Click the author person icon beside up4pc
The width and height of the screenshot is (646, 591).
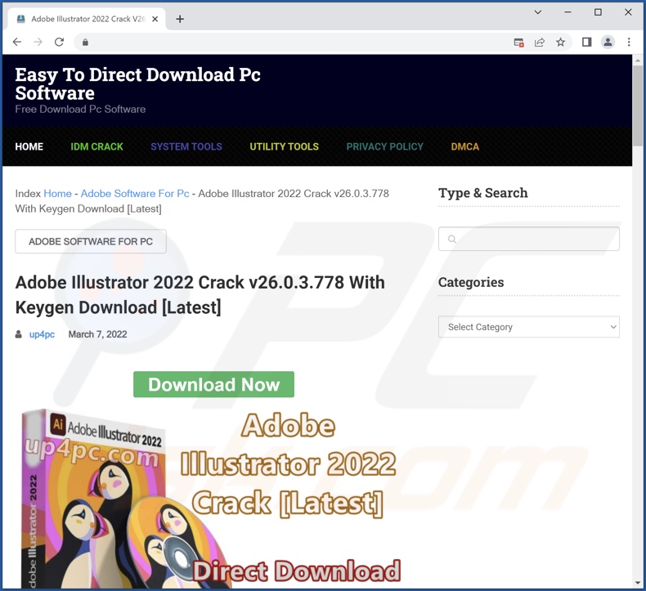click(x=19, y=334)
